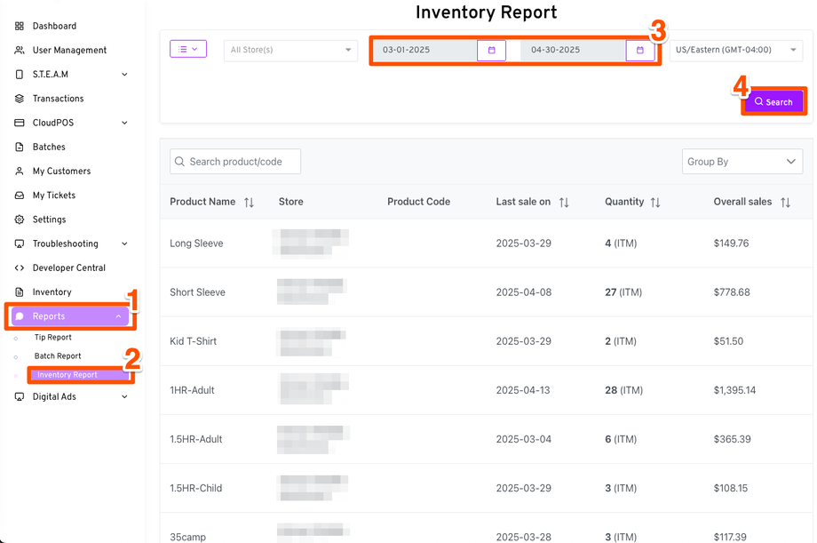Click the Developer Central code icon
The width and height of the screenshot is (817, 543).
click(20, 268)
